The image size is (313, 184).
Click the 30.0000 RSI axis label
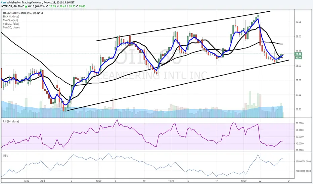[x=300, y=150]
